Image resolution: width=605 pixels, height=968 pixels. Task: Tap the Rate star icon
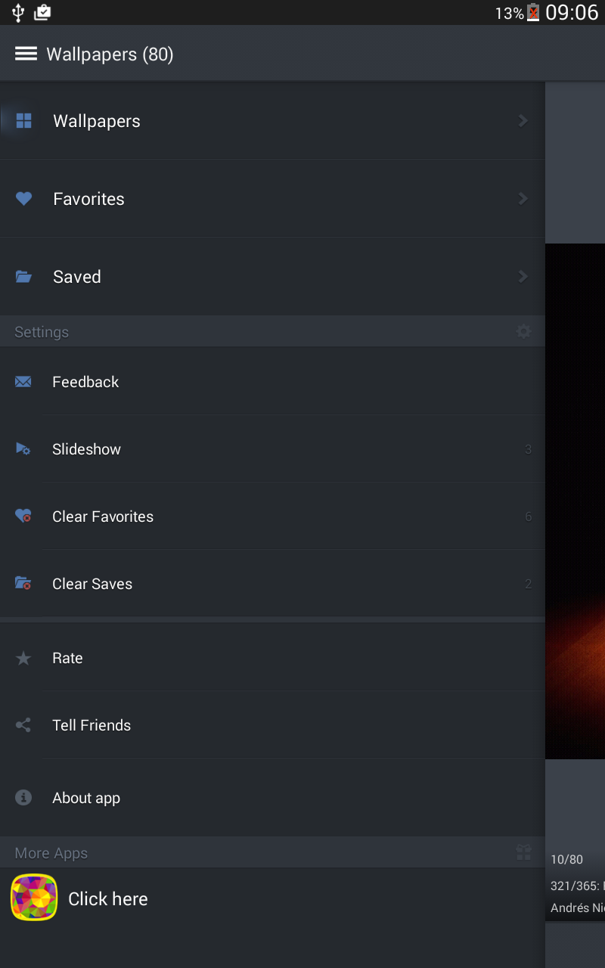(x=23, y=659)
